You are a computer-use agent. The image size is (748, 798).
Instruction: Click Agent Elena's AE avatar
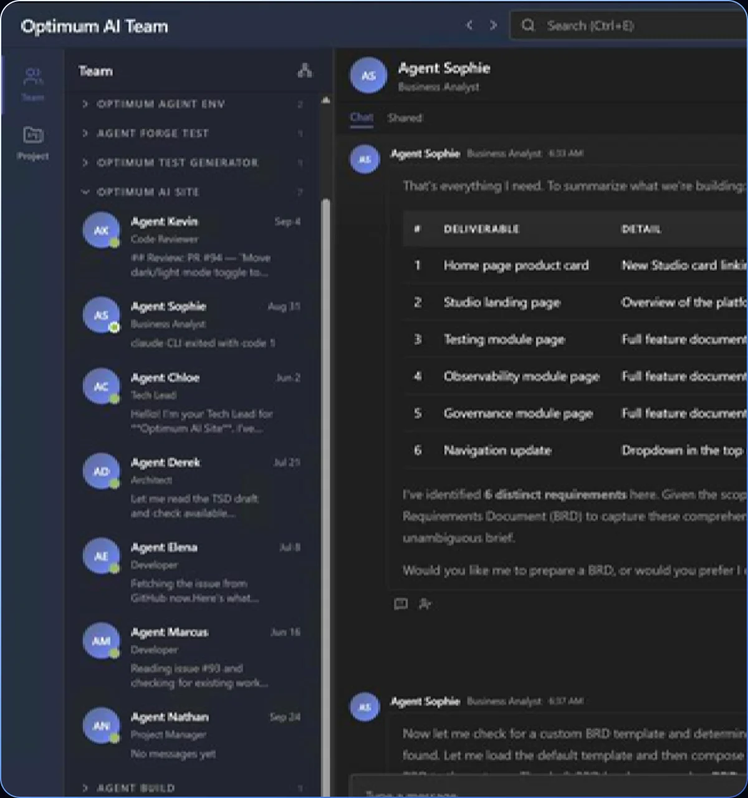point(101,555)
